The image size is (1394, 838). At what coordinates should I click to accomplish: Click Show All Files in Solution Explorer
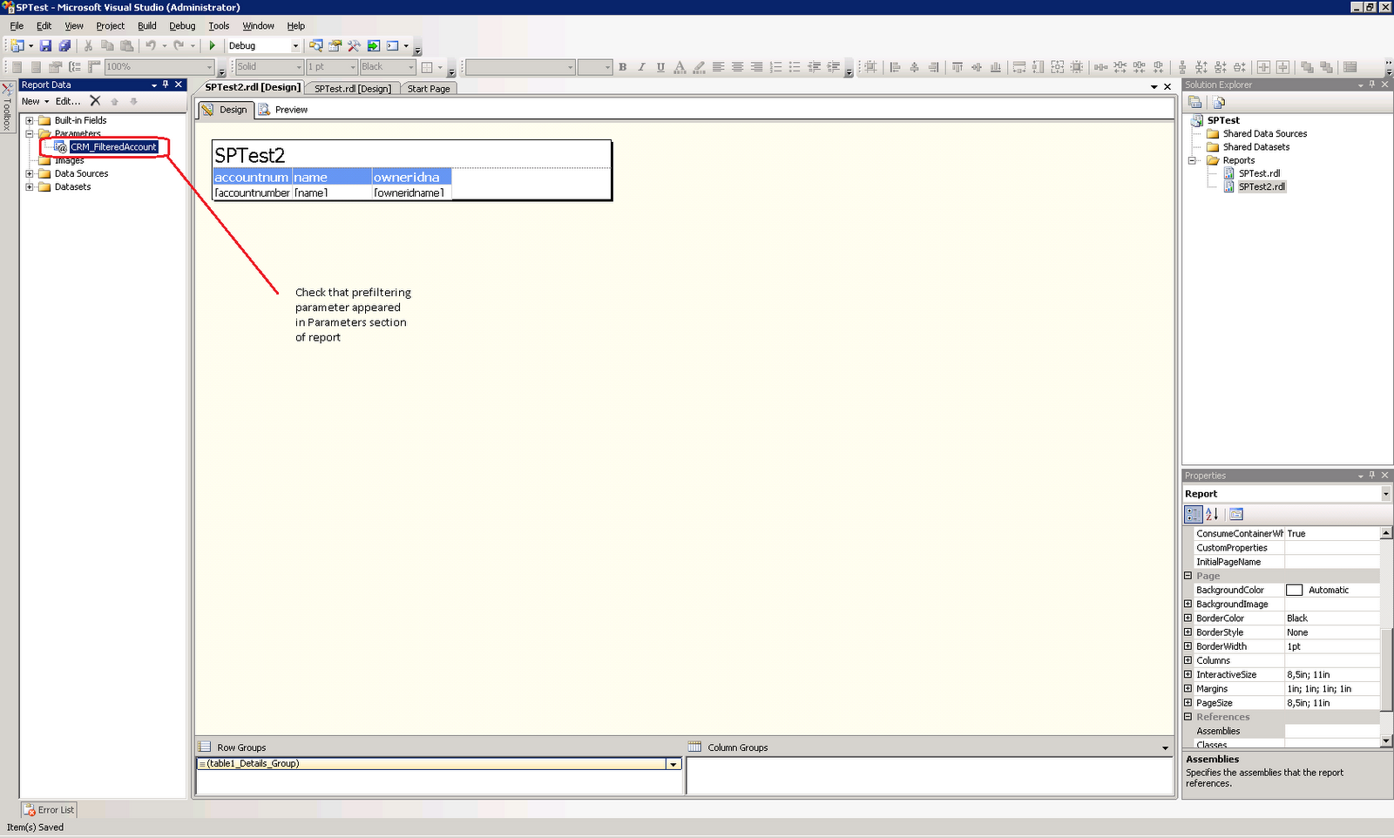(1219, 102)
